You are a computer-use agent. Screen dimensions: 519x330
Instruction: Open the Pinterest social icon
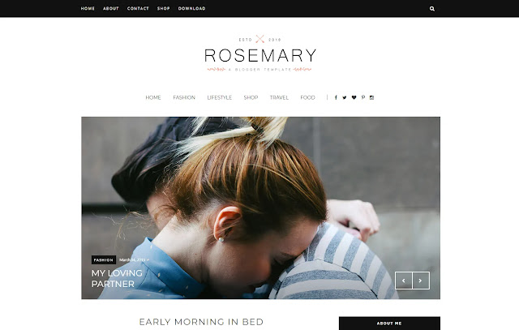362,97
